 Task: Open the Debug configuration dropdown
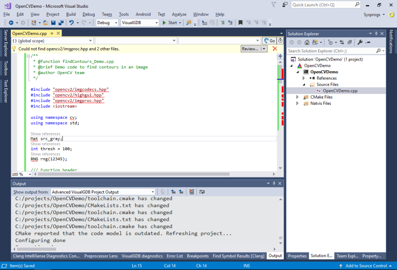(107, 22)
